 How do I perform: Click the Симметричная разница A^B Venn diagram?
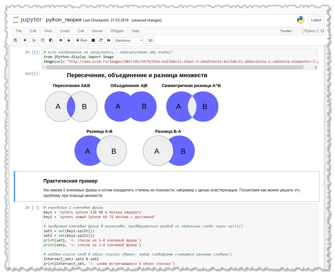pos(192,107)
